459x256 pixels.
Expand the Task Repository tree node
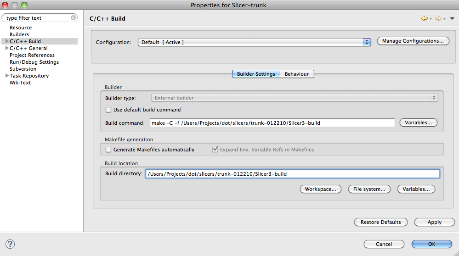[7, 76]
